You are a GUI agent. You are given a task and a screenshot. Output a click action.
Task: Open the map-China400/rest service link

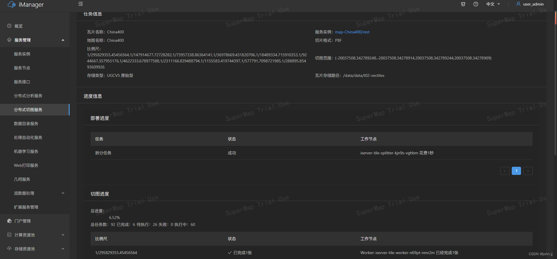[x=352, y=32]
